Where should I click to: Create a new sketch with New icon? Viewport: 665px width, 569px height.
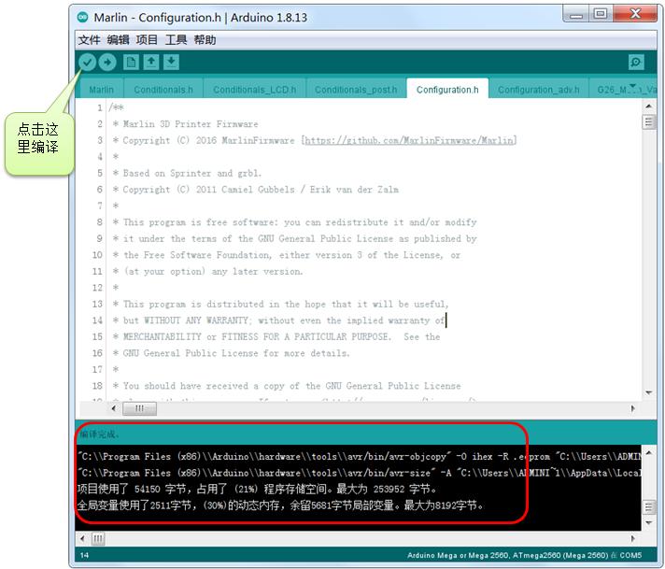point(131,62)
